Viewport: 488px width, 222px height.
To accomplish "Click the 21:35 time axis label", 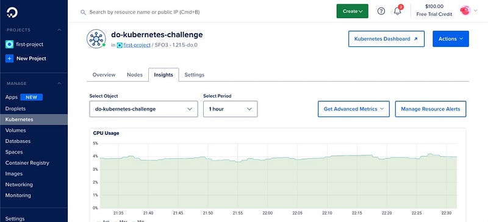I will [x=118, y=213].
